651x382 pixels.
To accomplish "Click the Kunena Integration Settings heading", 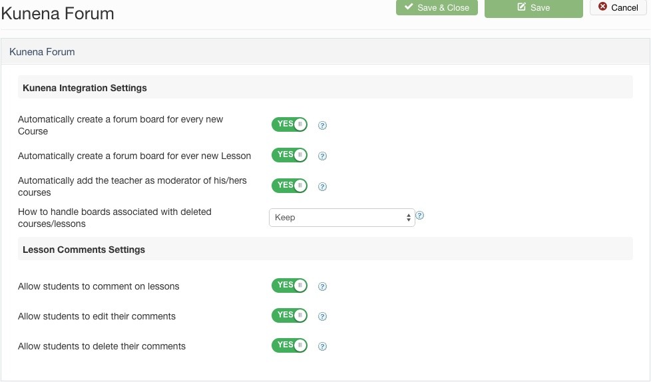I will tap(85, 88).
